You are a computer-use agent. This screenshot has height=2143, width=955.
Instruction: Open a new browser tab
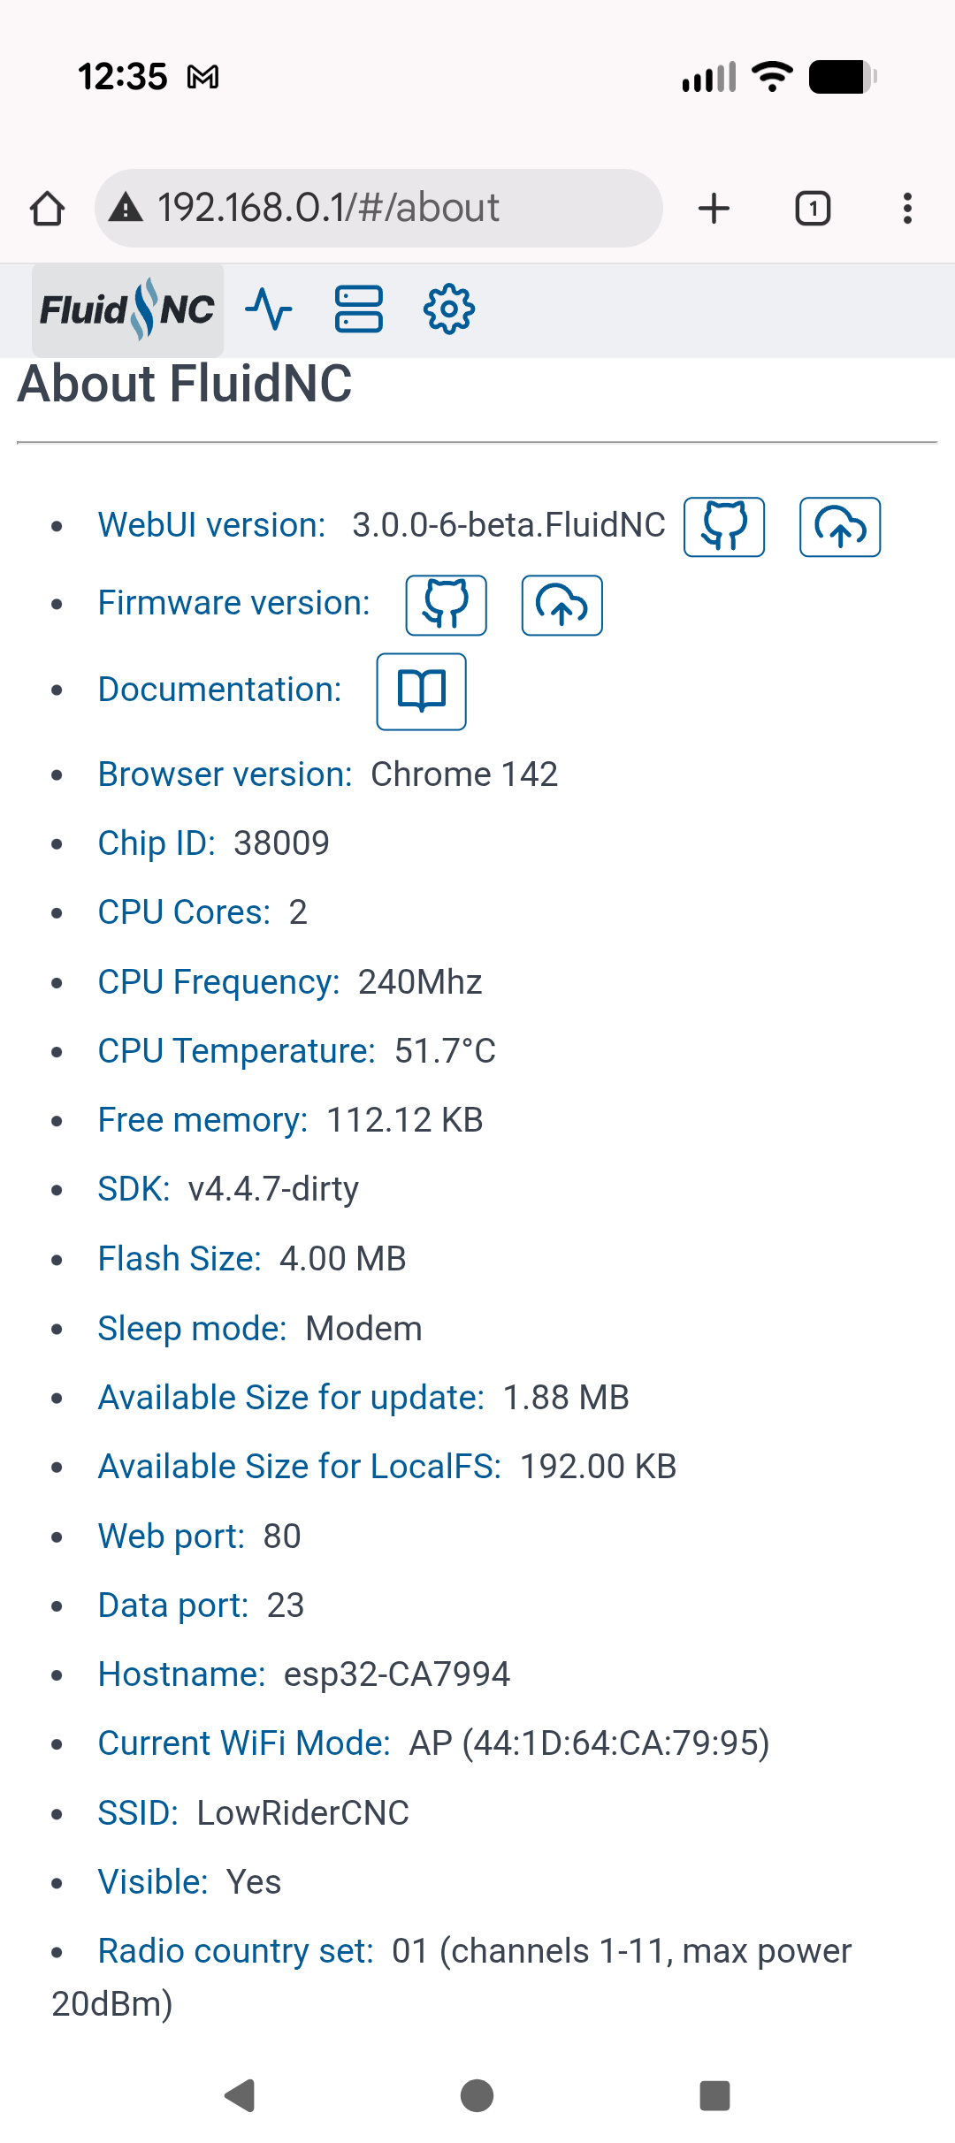714,209
